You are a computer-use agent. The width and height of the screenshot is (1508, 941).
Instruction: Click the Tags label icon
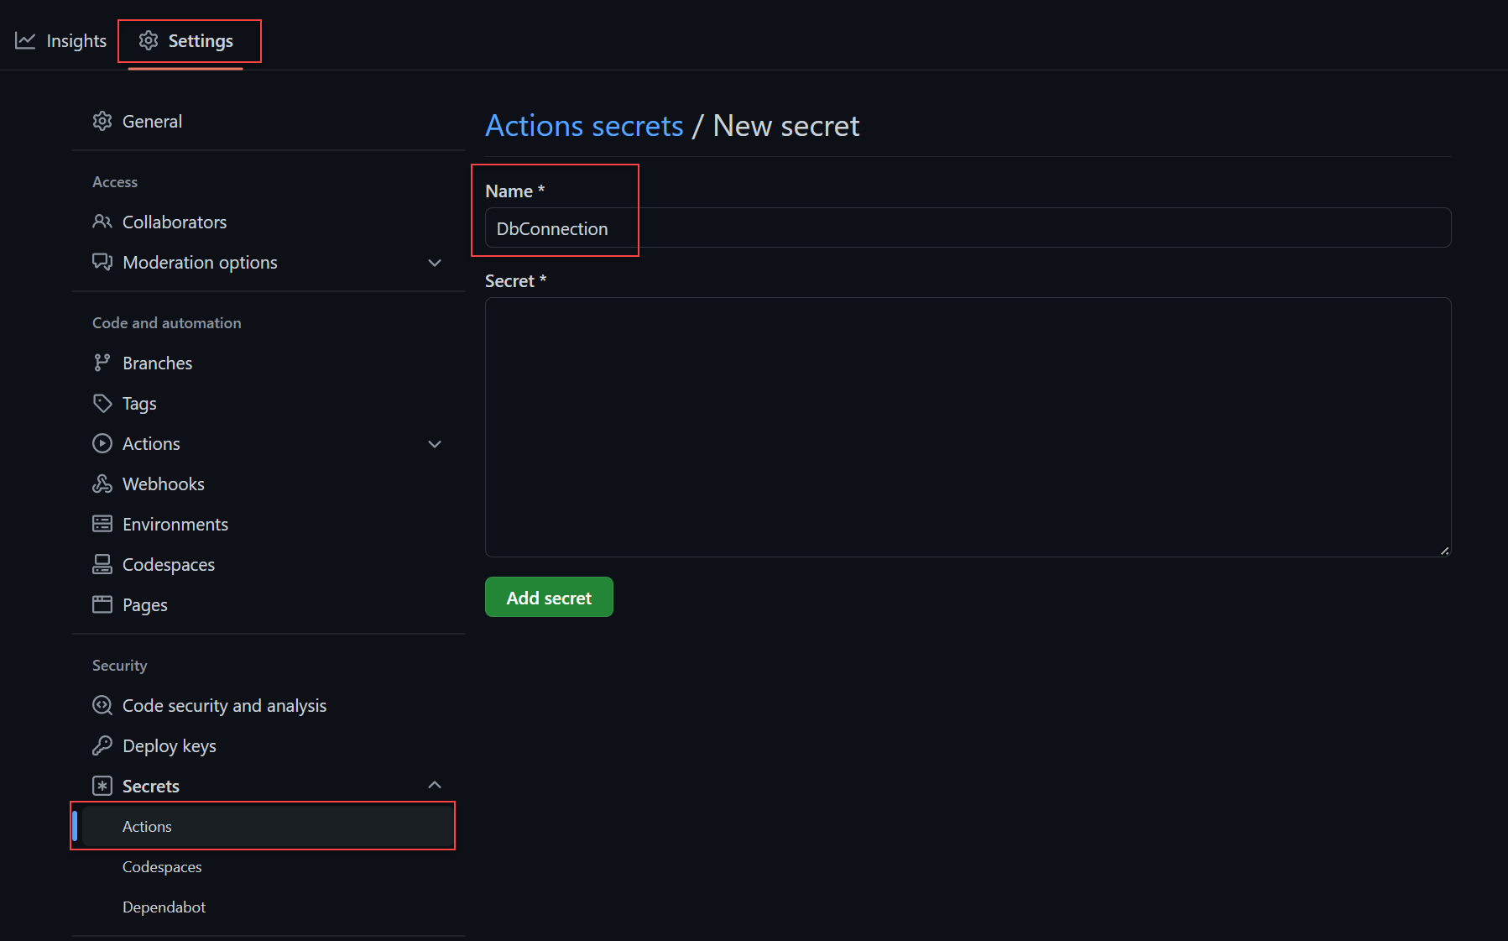click(102, 403)
